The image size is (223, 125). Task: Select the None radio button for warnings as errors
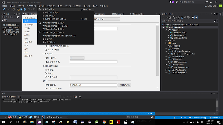point(46,70)
